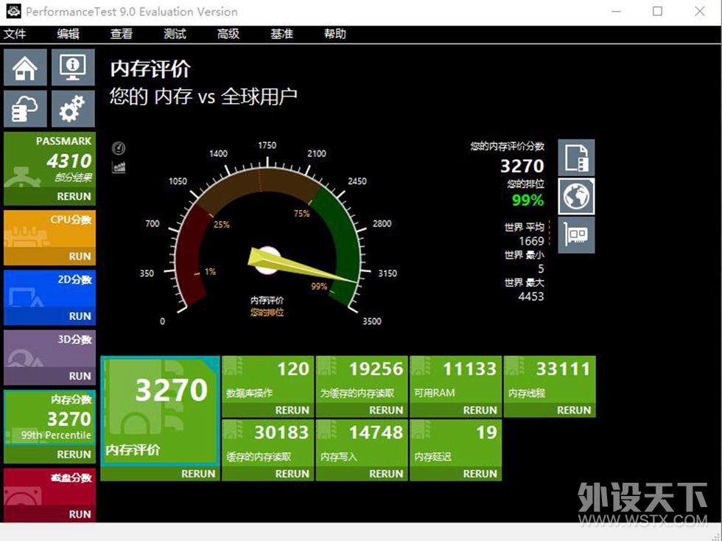This screenshot has width=722, height=541.
Task: Rerun the 可用RAM test
Action: (x=480, y=410)
